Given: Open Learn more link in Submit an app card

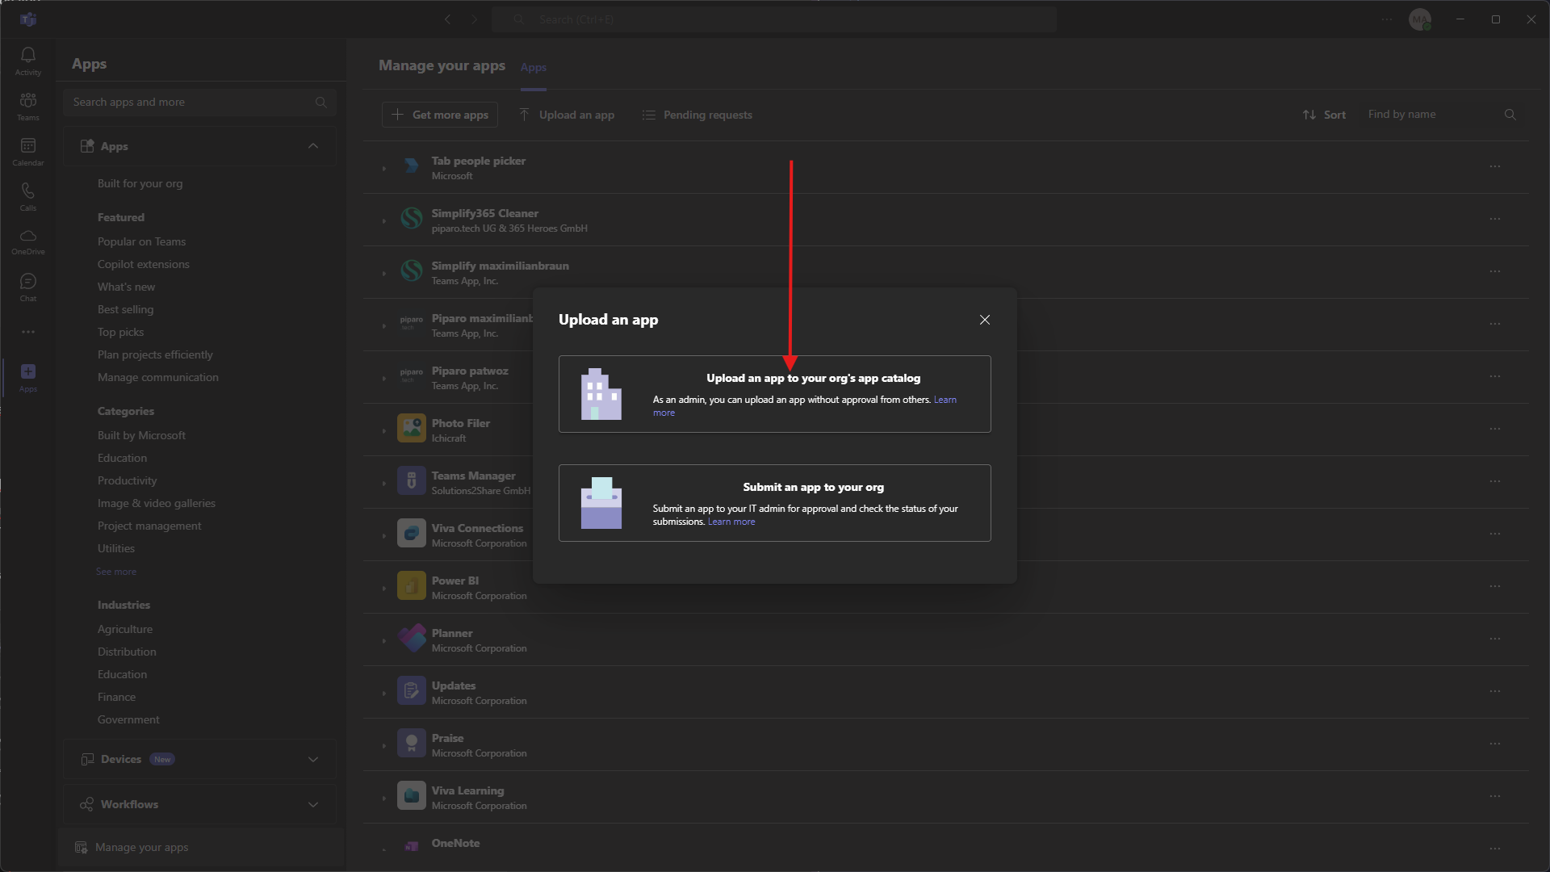Looking at the screenshot, I should point(731,522).
